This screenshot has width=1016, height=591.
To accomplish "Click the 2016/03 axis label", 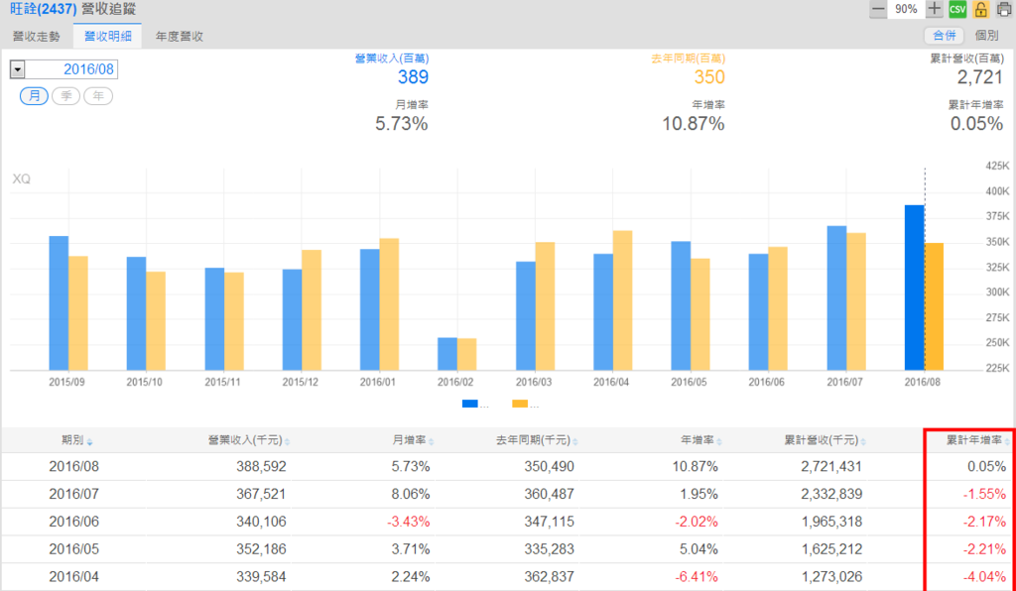I will pos(534,383).
